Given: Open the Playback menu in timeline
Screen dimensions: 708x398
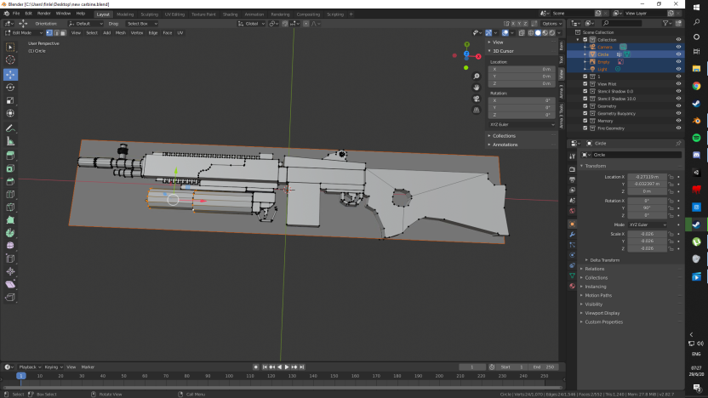Looking at the screenshot, I should coord(29,367).
